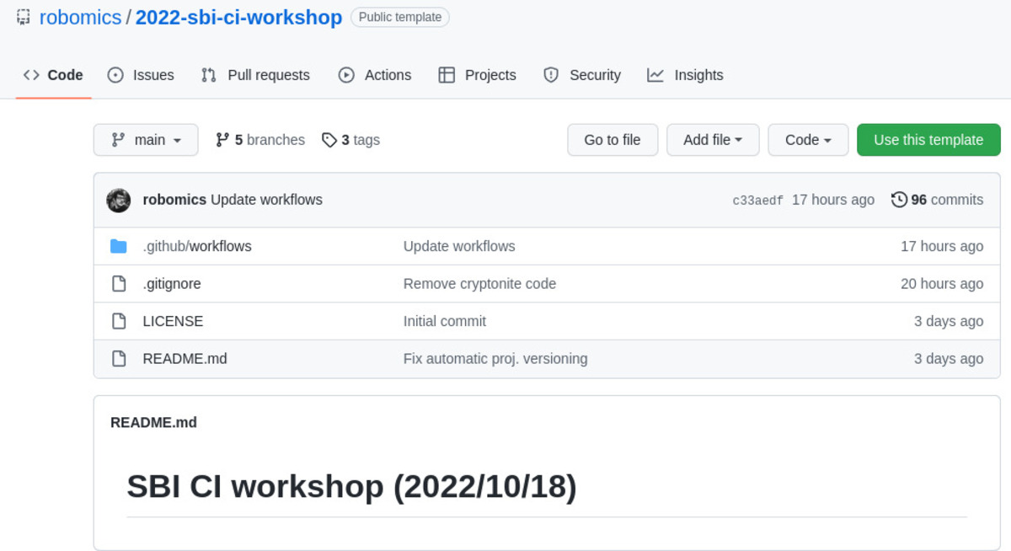1011x551 pixels.
Task: Open the Issues tab
Action: [x=141, y=75]
